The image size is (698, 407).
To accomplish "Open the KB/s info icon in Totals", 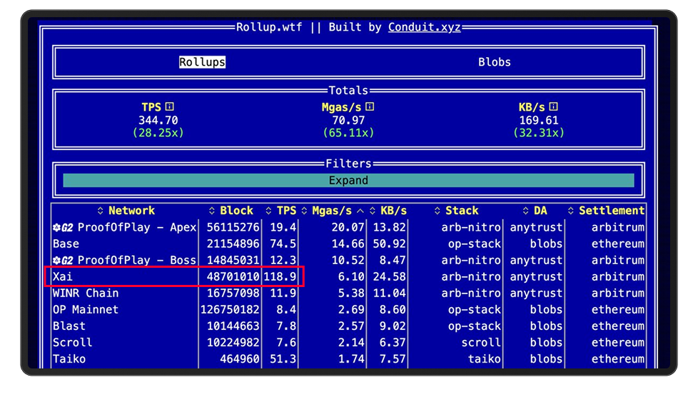I will click(x=553, y=107).
